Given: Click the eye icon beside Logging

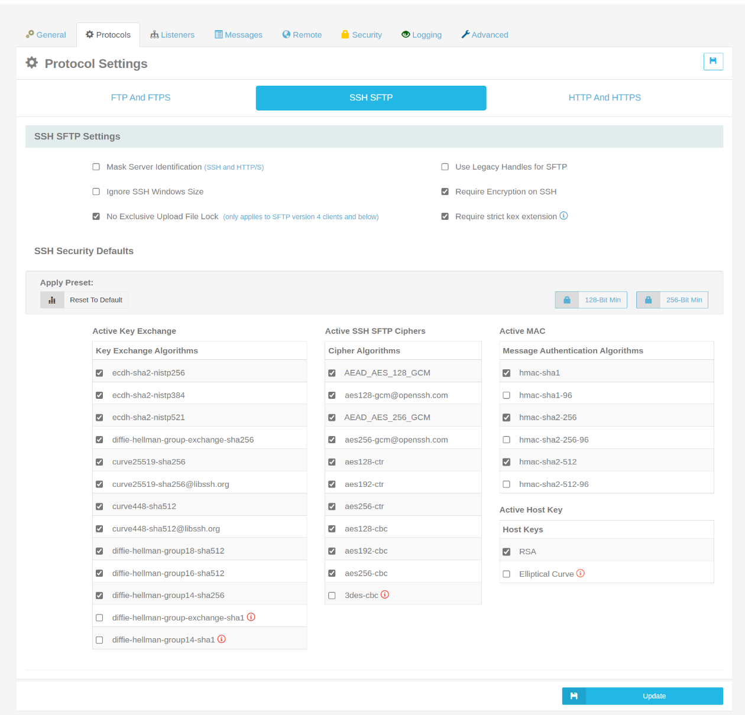Looking at the screenshot, I should 406,34.
